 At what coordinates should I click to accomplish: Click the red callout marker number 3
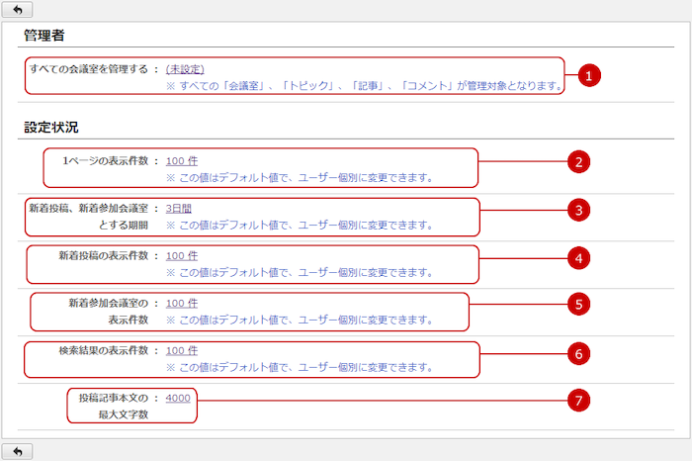pos(582,210)
